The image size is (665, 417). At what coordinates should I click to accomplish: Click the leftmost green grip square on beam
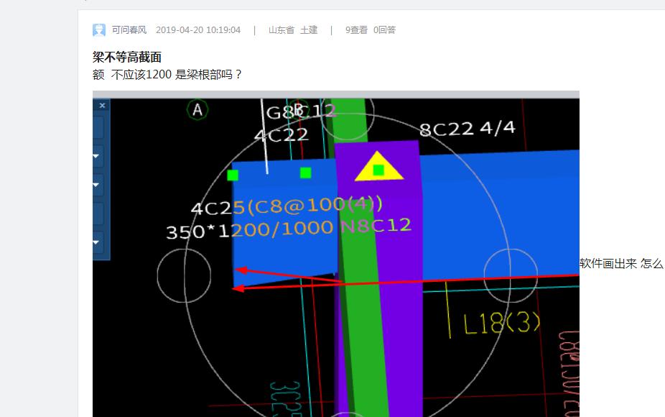click(x=233, y=175)
